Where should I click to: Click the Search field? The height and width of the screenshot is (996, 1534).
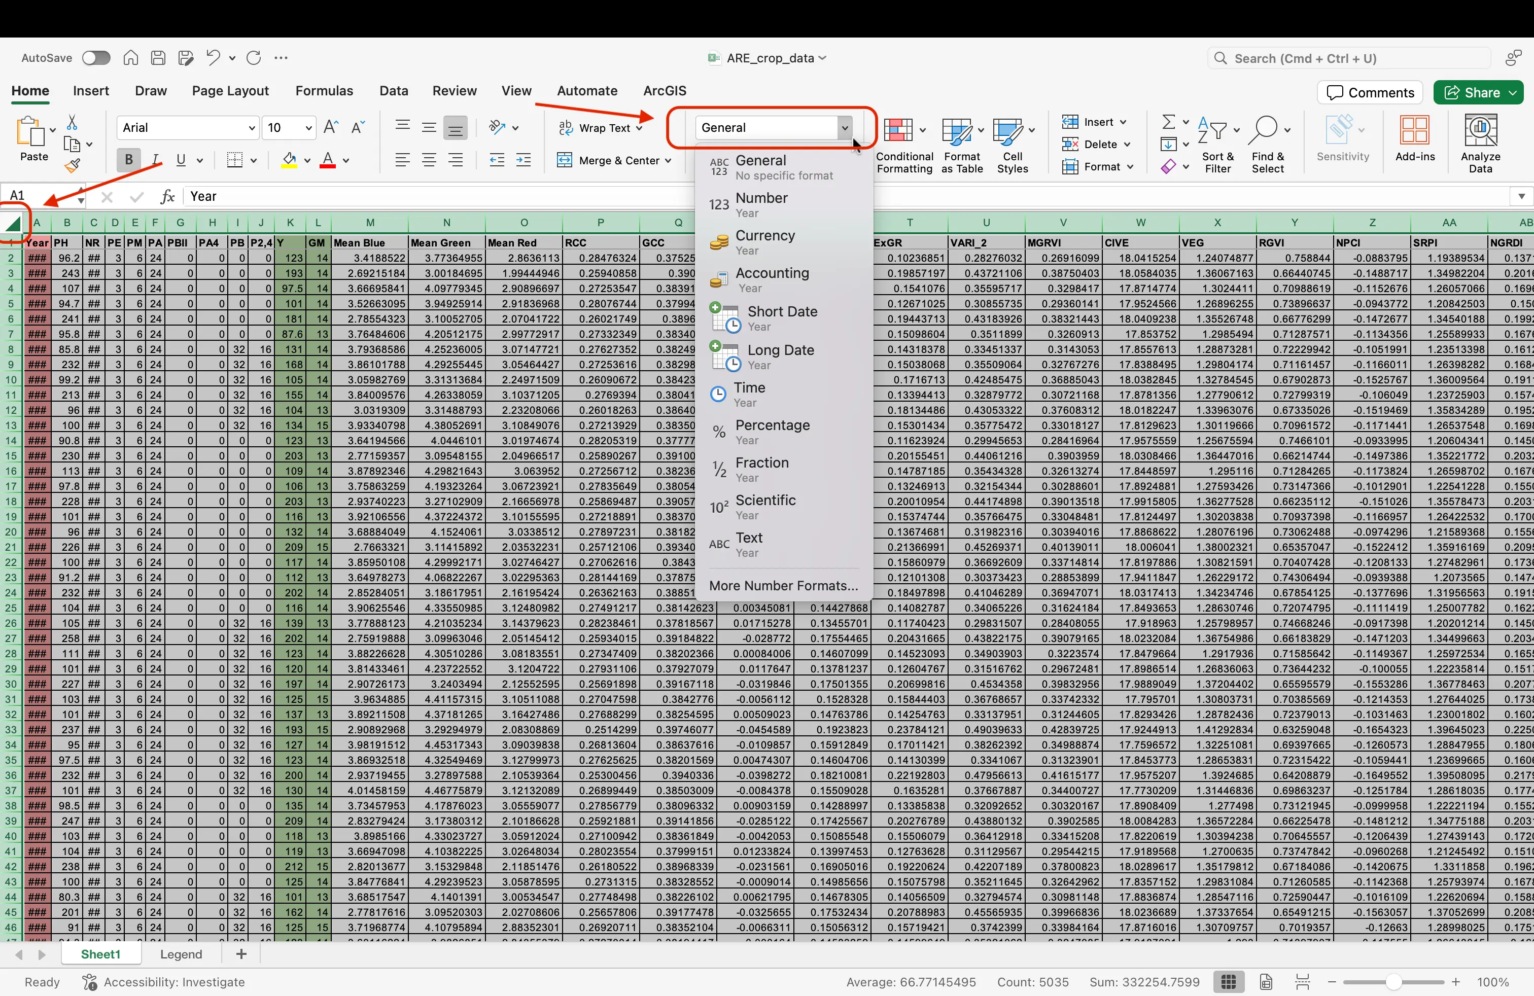tap(1349, 59)
